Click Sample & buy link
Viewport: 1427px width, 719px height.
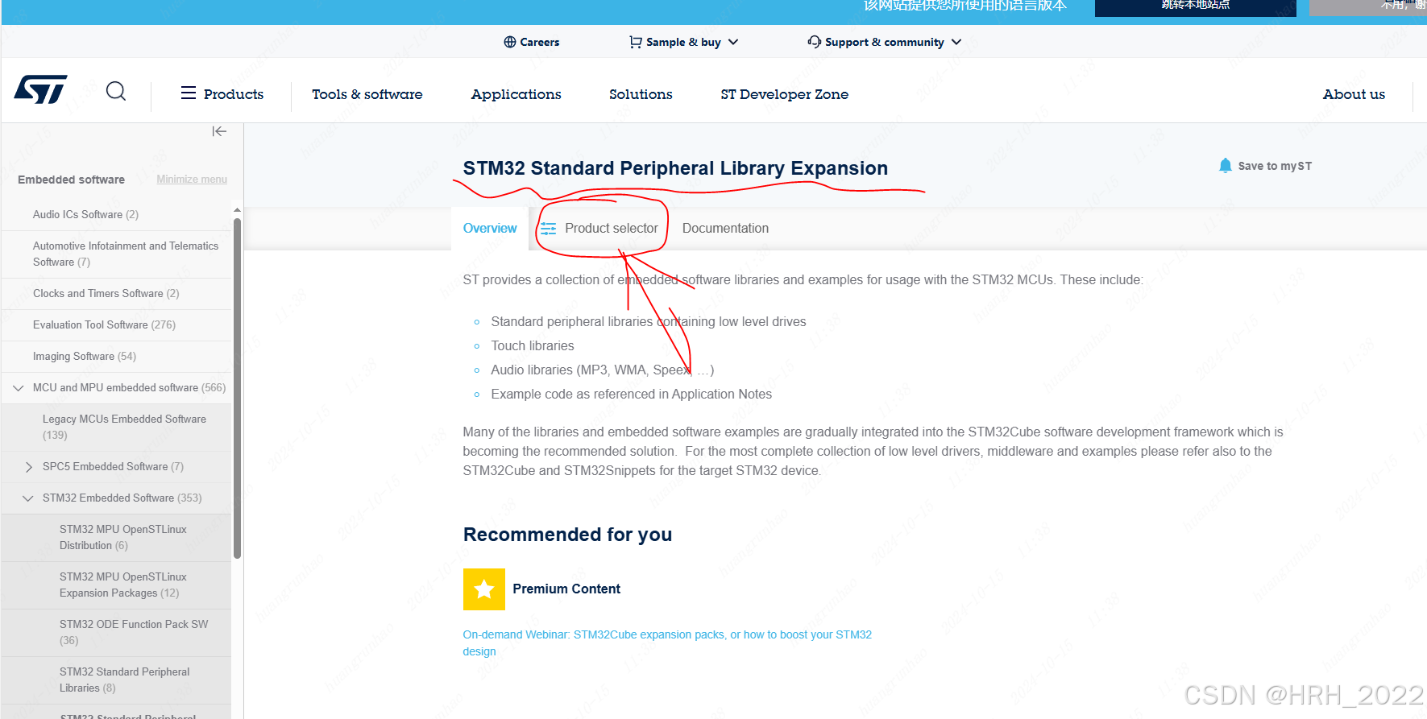click(683, 42)
